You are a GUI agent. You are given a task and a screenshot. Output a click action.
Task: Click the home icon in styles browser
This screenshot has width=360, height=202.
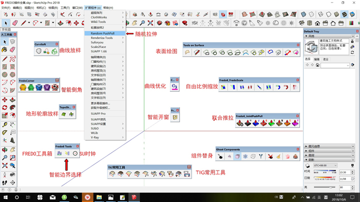pos(317,65)
